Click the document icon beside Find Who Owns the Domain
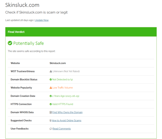Screen dimensions: 162x139 pos(51,112)
